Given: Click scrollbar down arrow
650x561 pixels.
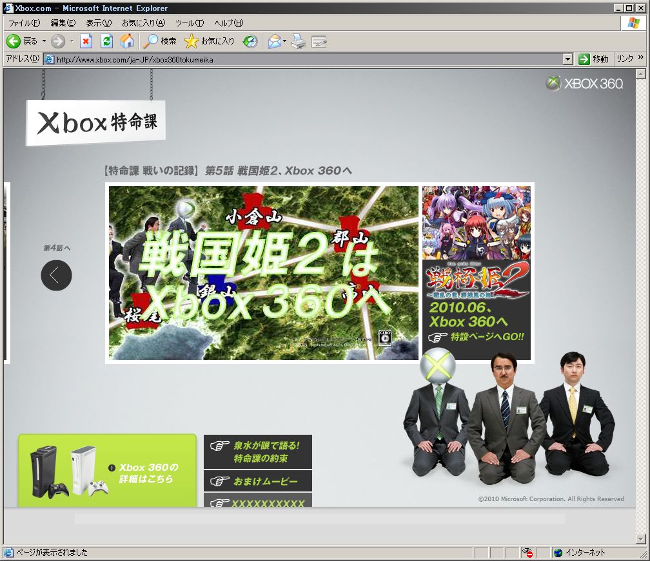Looking at the screenshot, I should [x=640, y=538].
